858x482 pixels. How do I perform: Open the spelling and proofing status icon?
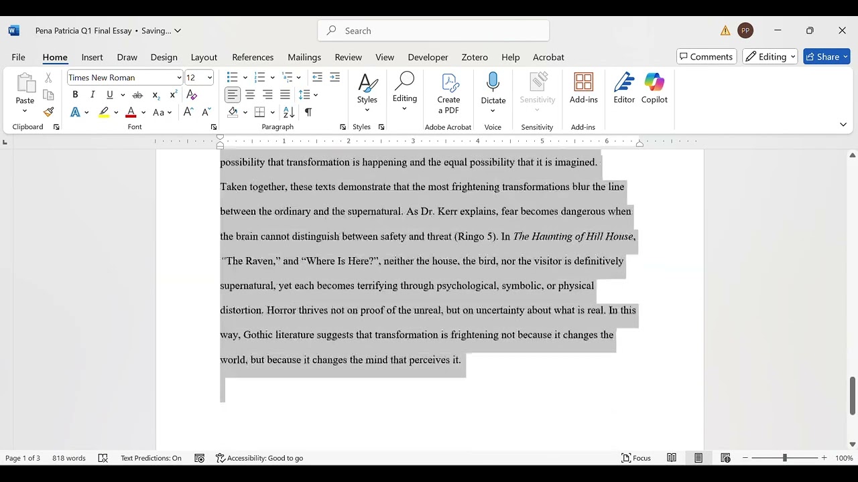point(103,458)
